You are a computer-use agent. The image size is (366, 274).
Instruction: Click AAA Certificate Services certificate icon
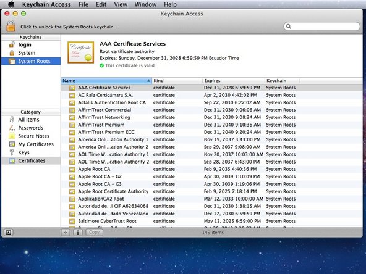(72, 88)
